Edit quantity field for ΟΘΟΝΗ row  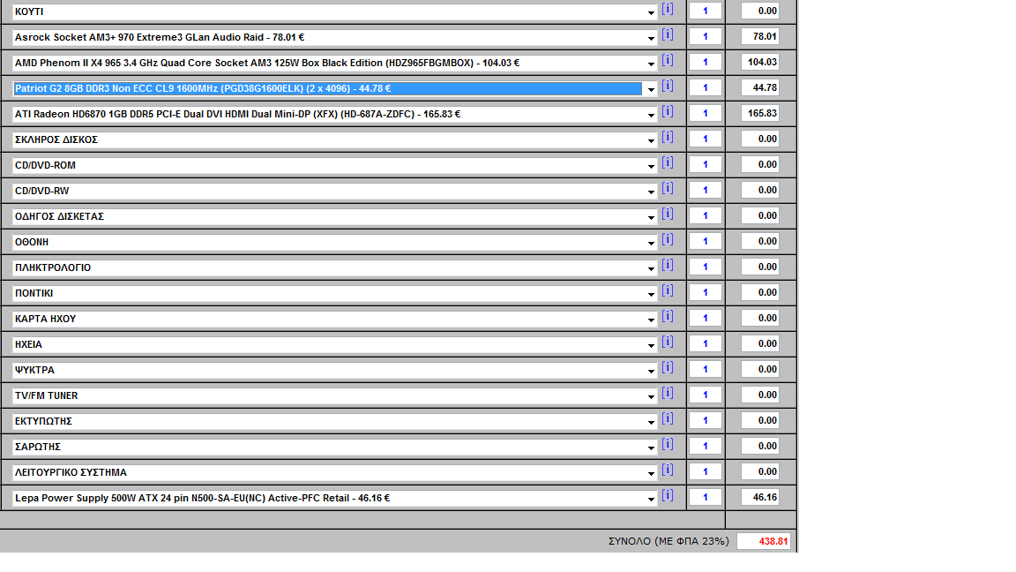point(705,241)
